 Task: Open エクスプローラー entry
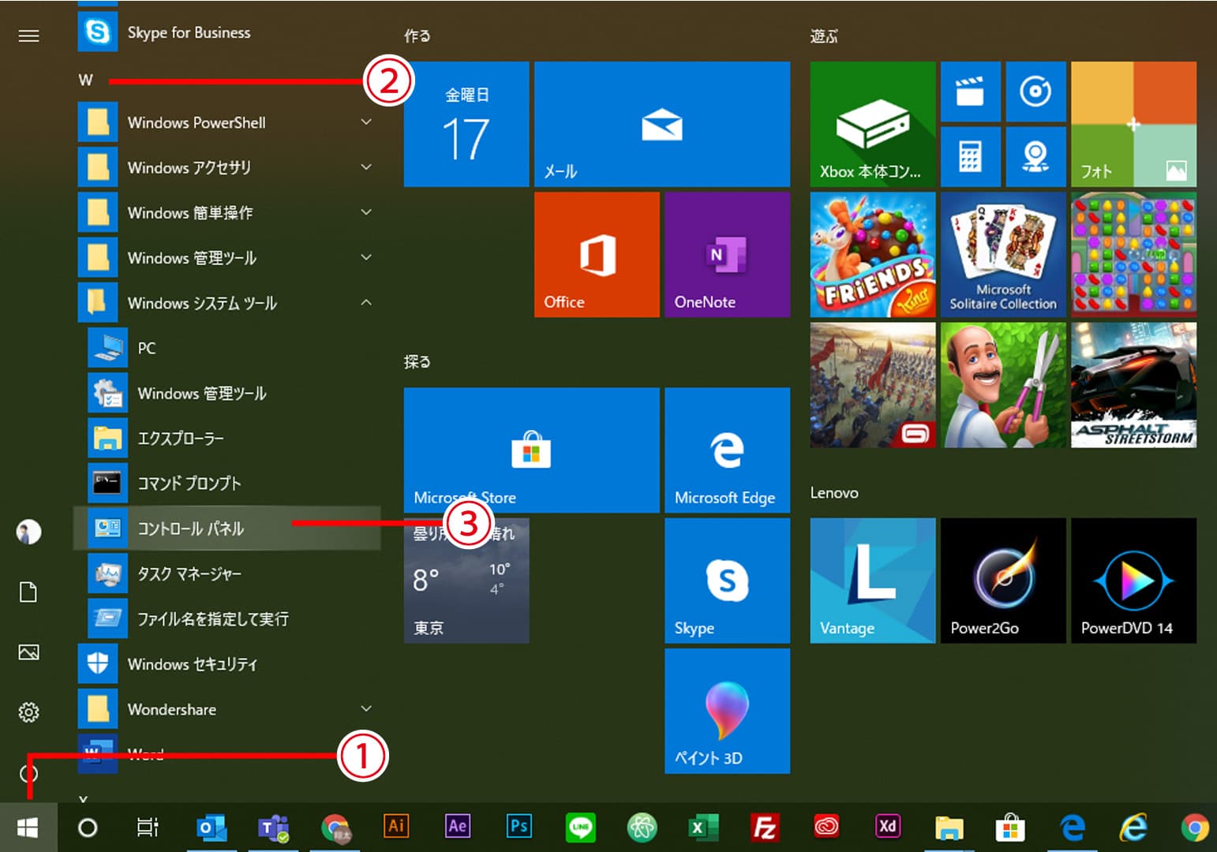[227, 438]
